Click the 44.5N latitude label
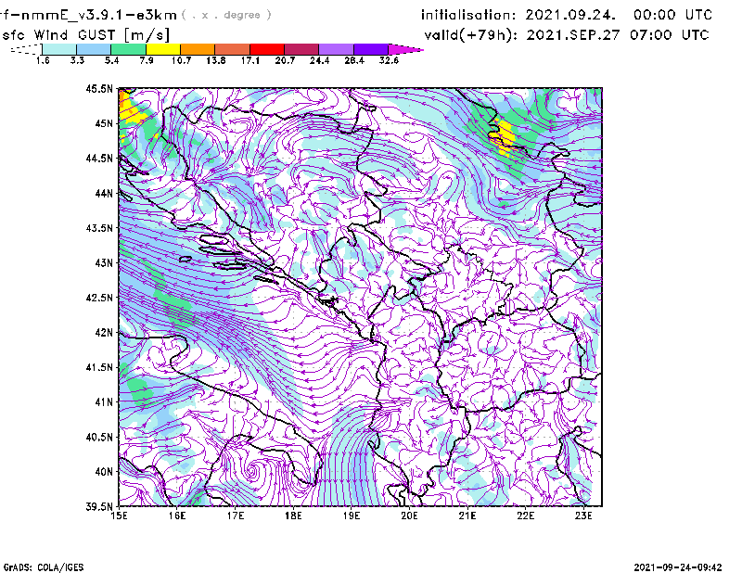Screen dimensions: 742x573 99,158
